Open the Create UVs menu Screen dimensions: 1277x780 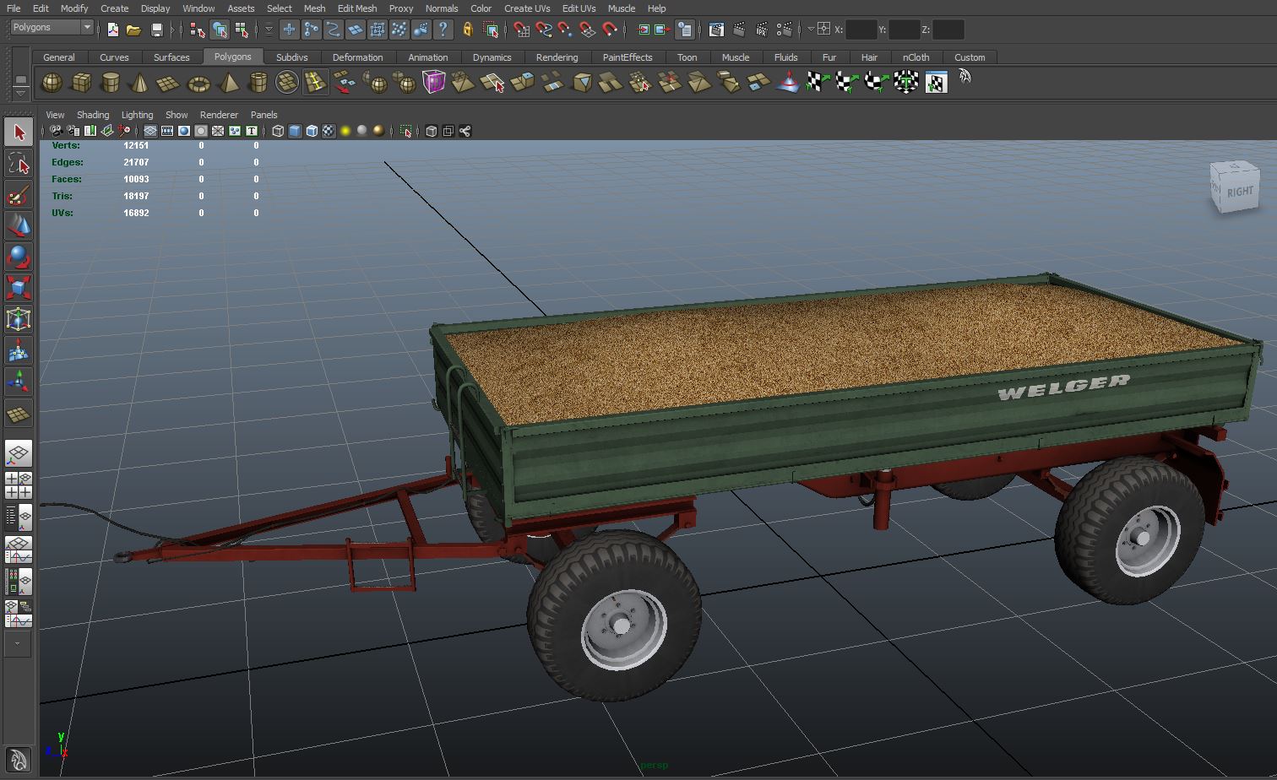point(527,8)
